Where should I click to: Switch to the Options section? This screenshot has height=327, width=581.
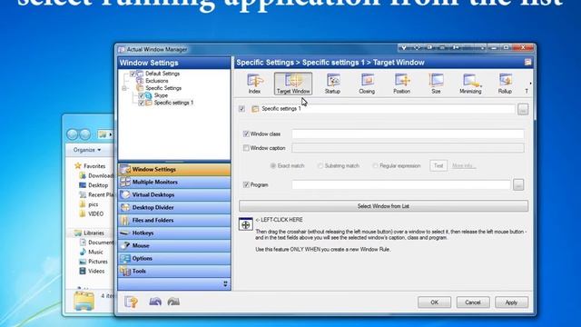[x=174, y=258]
